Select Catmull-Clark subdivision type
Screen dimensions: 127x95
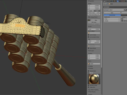tap(112, 15)
